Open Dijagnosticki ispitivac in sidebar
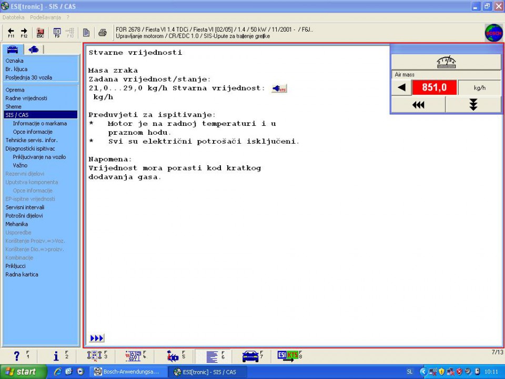The height and width of the screenshot is (379, 505). pyautogui.click(x=30, y=148)
